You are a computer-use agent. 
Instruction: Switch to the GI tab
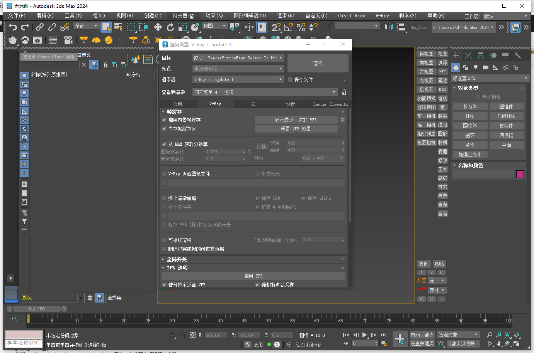click(x=253, y=104)
